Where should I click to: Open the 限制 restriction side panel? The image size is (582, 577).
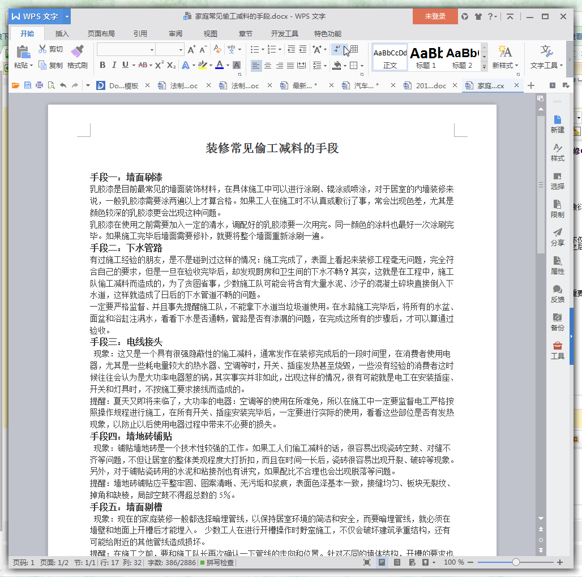tap(558, 209)
